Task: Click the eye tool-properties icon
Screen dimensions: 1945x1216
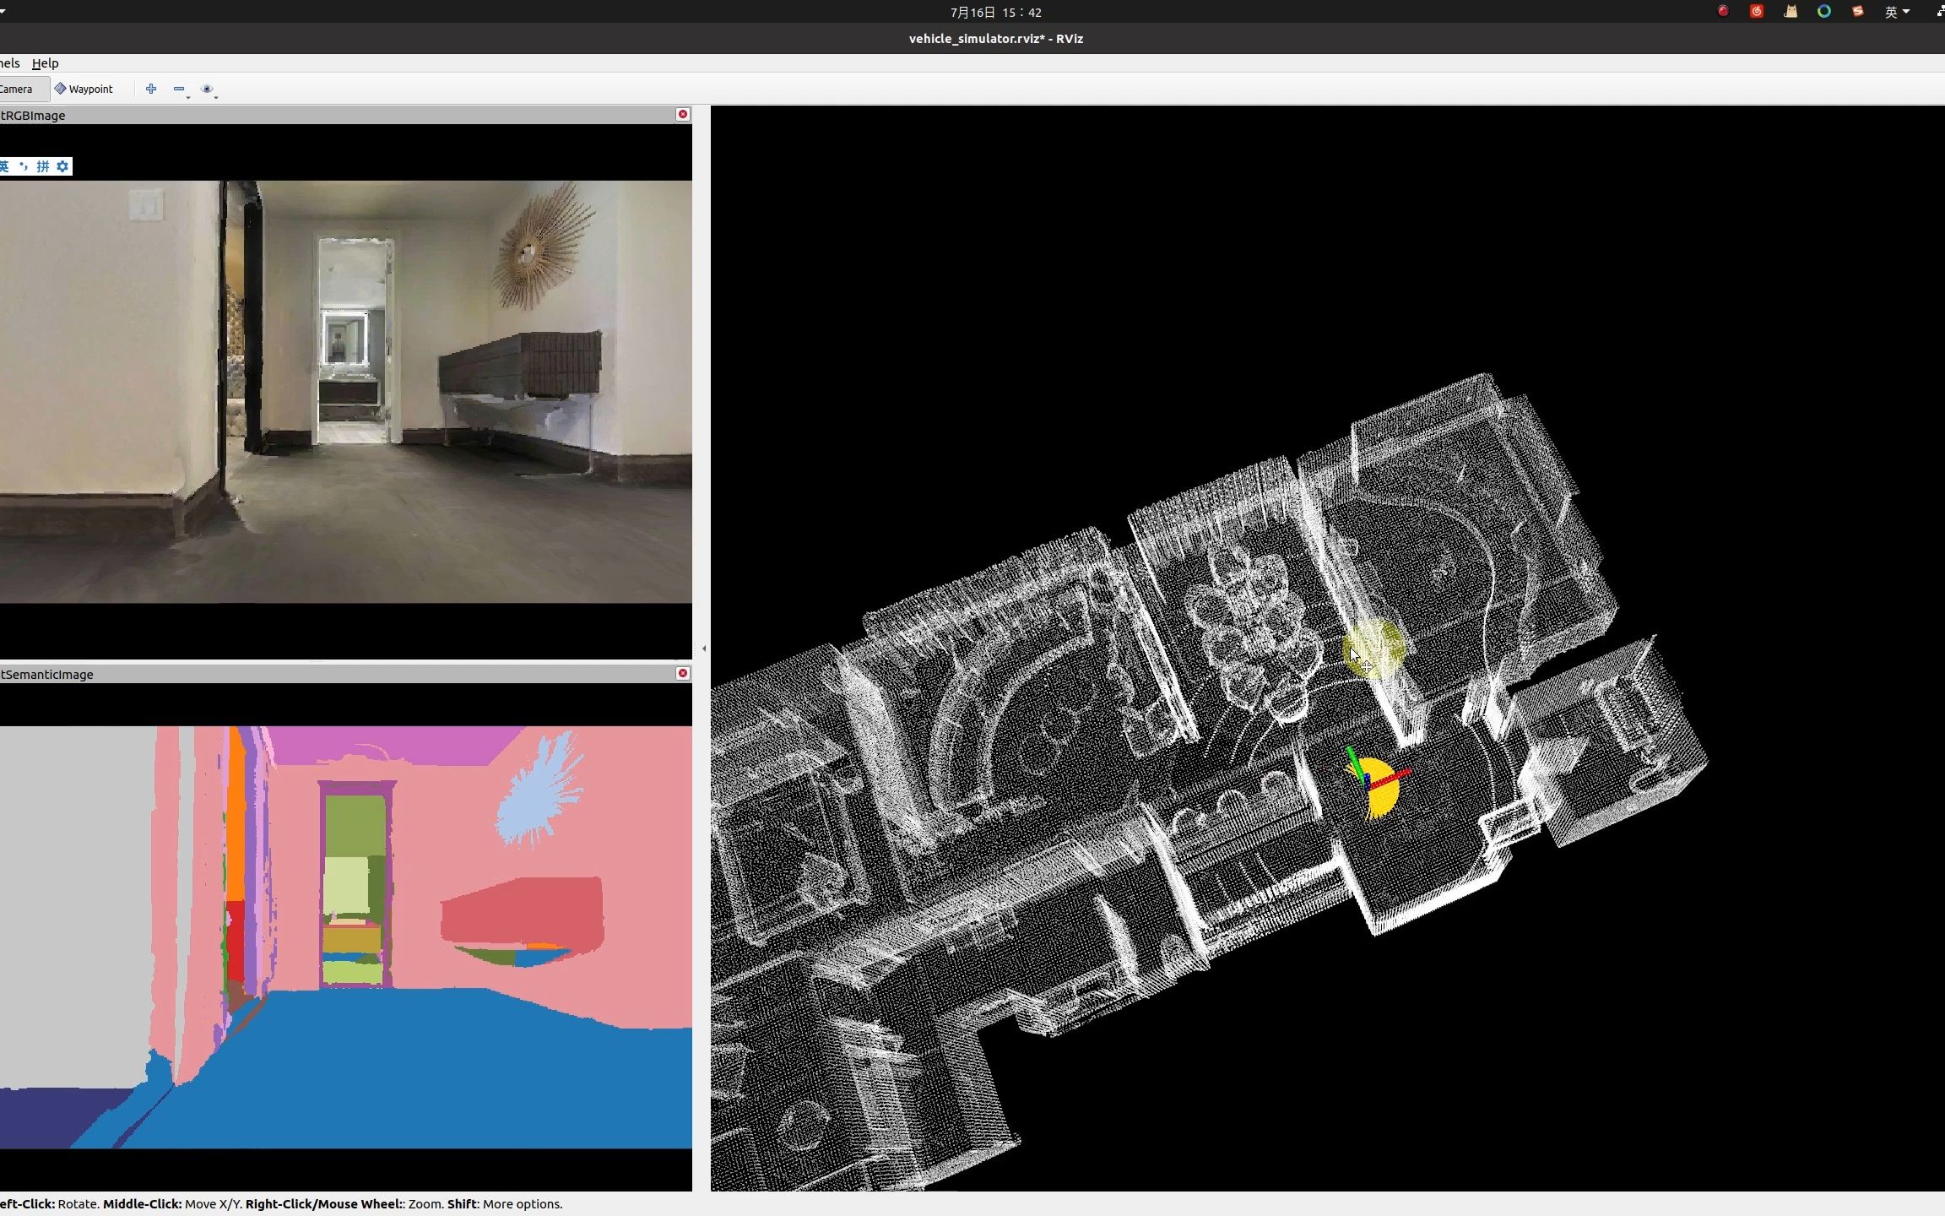Action: coord(207,89)
